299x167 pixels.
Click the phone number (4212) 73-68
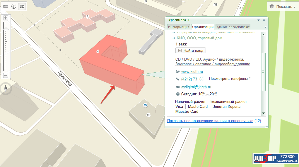point(192,79)
